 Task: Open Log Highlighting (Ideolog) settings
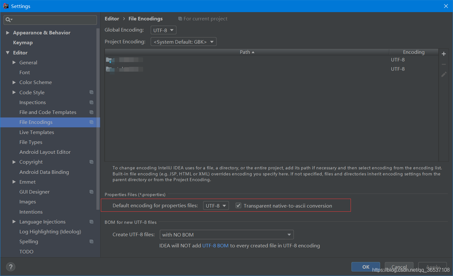pyautogui.click(x=50, y=231)
